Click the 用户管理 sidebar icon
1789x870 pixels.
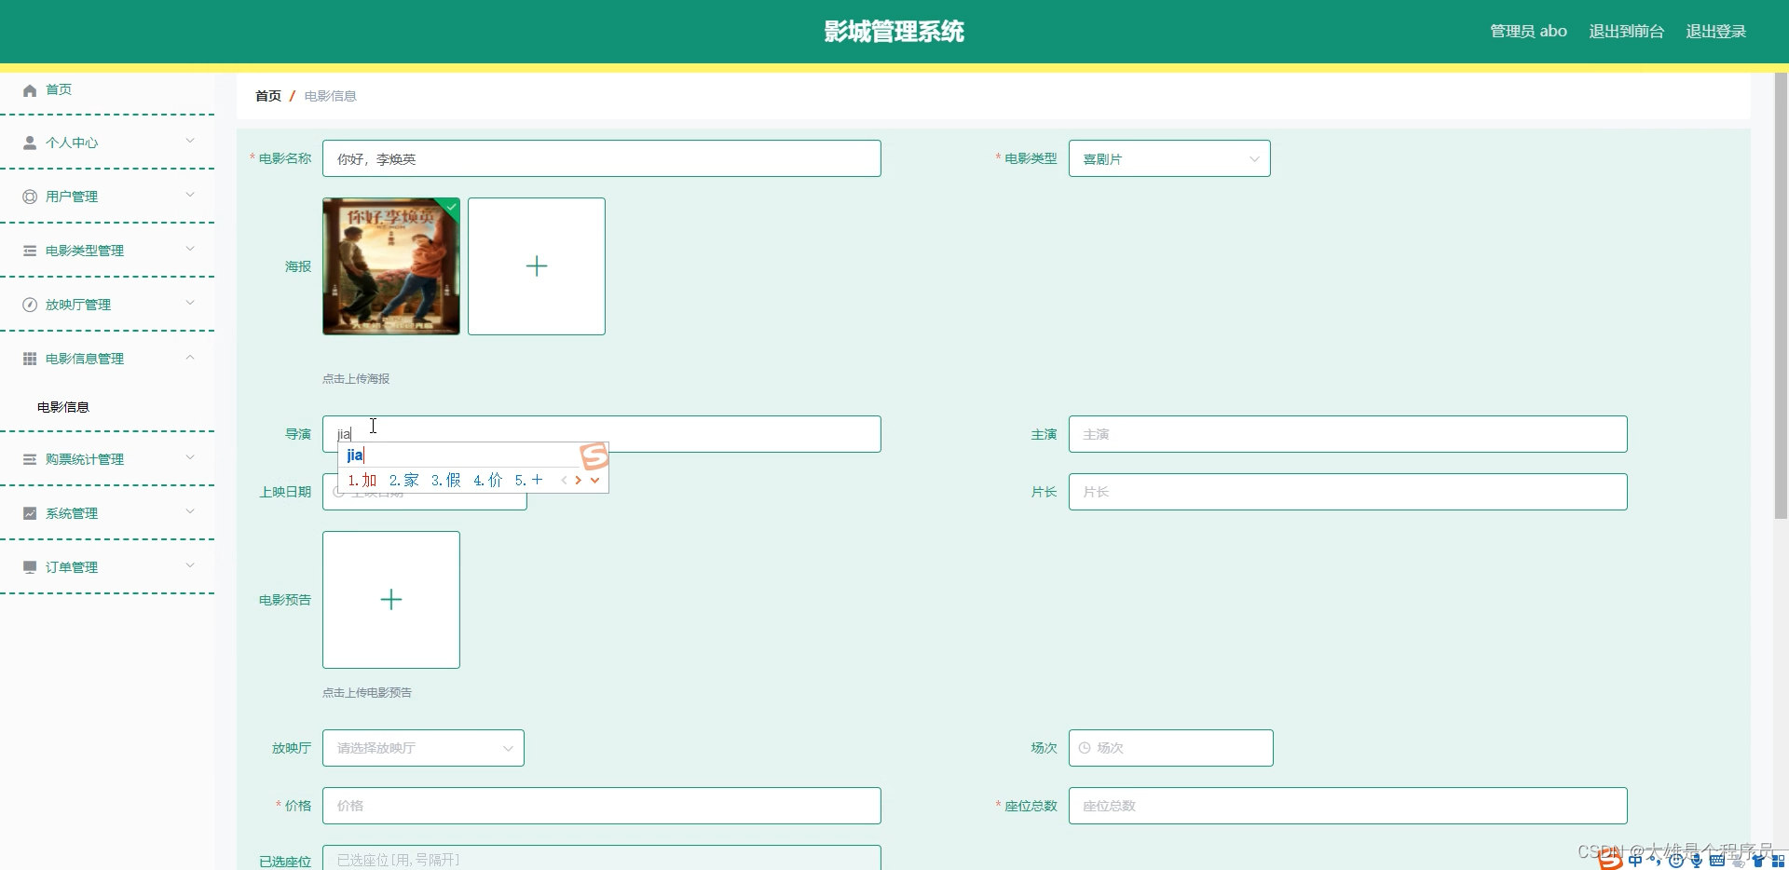point(30,197)
